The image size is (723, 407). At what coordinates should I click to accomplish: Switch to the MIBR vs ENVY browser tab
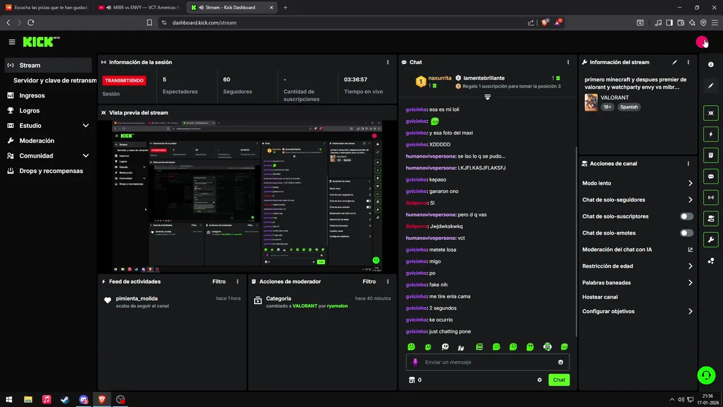(138, 7)
